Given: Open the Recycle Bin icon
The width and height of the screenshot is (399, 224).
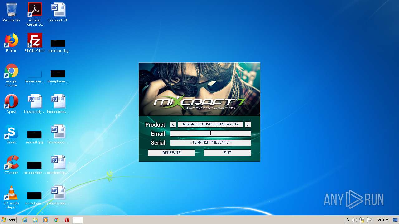Looking at the screenshot, I should point(11,12).
